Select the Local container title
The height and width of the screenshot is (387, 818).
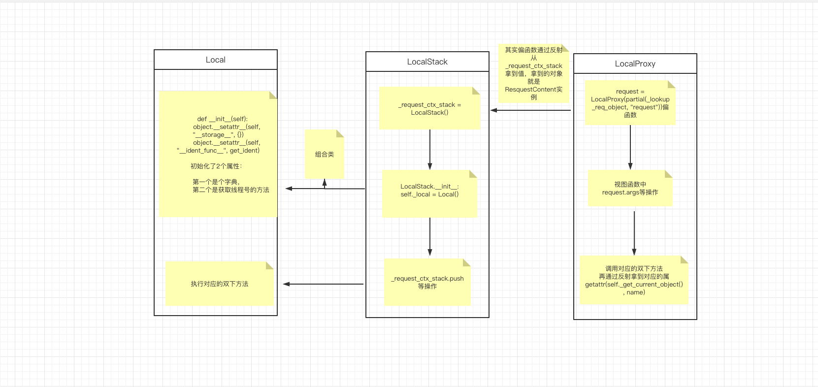tap(216, 60)
